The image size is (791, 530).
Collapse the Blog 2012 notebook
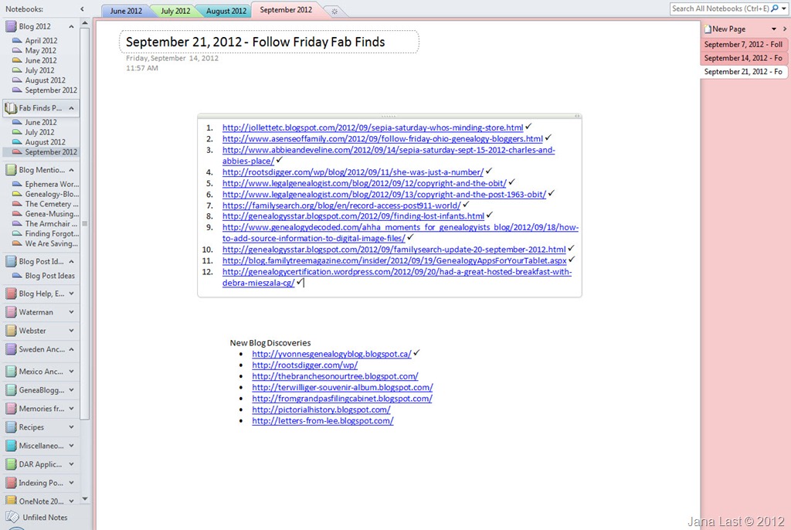tap(71, 26)
